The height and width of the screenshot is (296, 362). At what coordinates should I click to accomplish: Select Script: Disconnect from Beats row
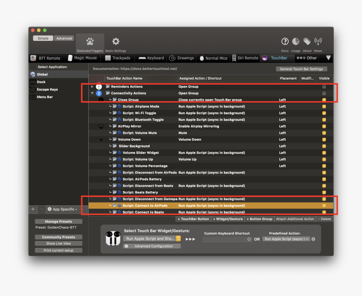(x=211, y=186)
